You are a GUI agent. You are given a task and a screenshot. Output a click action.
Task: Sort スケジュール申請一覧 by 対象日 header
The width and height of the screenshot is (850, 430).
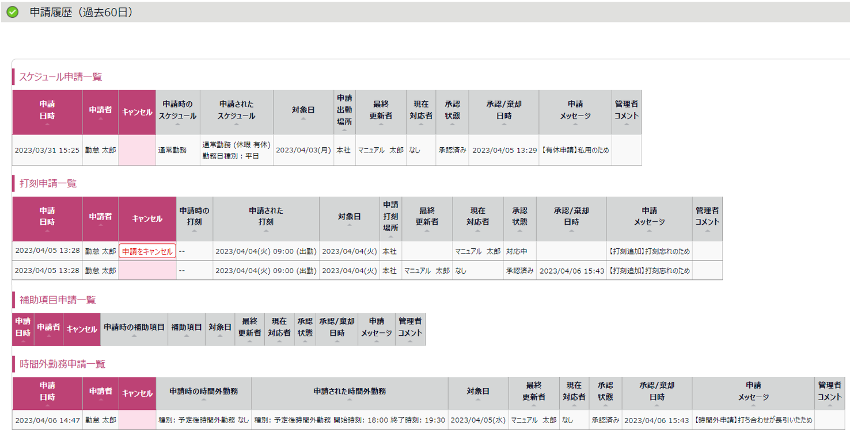coord(303,112)
